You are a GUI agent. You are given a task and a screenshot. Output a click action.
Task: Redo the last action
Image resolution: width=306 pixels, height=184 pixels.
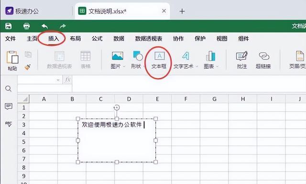63,26
